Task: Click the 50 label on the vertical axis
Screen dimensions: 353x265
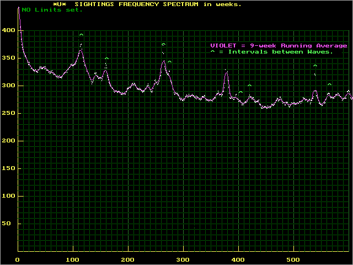Action: pyautogui.click(x=9, y=224)
